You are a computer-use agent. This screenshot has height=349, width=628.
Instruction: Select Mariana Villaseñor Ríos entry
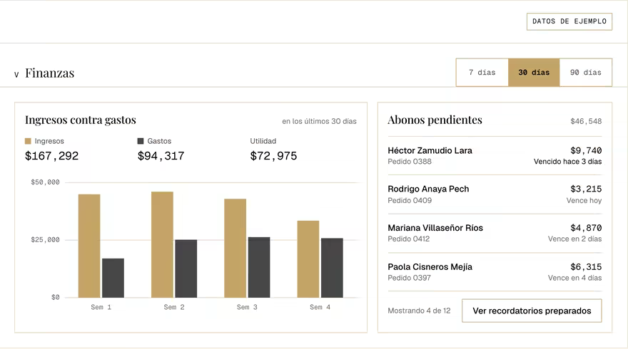coord(495,233)
